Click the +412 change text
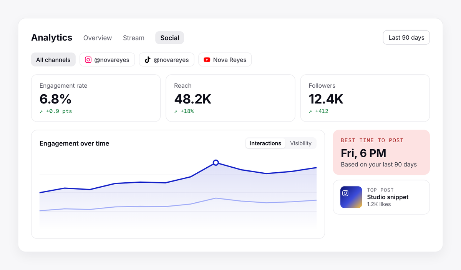This screenshot has height=270, width=461. [322, 112]
